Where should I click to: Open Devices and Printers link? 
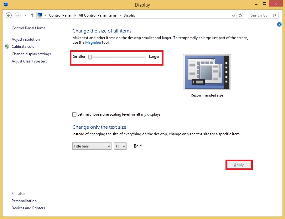[28, 208]
